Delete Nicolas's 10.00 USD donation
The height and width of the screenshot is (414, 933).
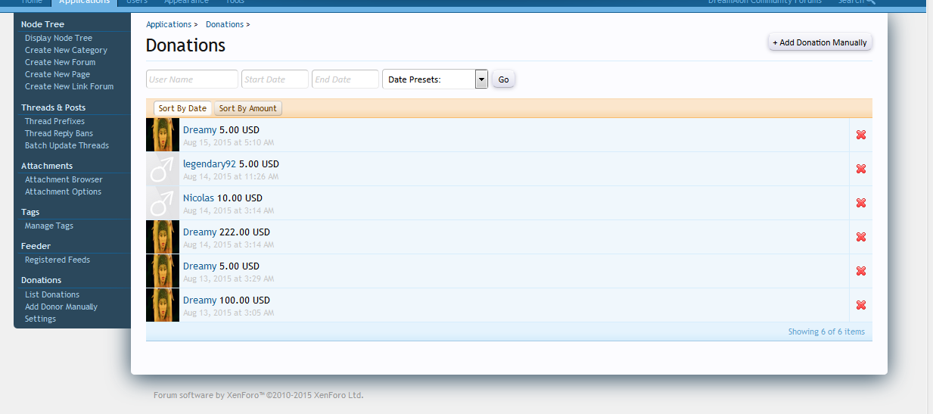tap(860, 203)
